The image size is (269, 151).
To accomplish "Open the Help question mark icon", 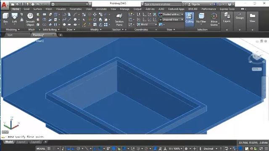I will 229,4.
